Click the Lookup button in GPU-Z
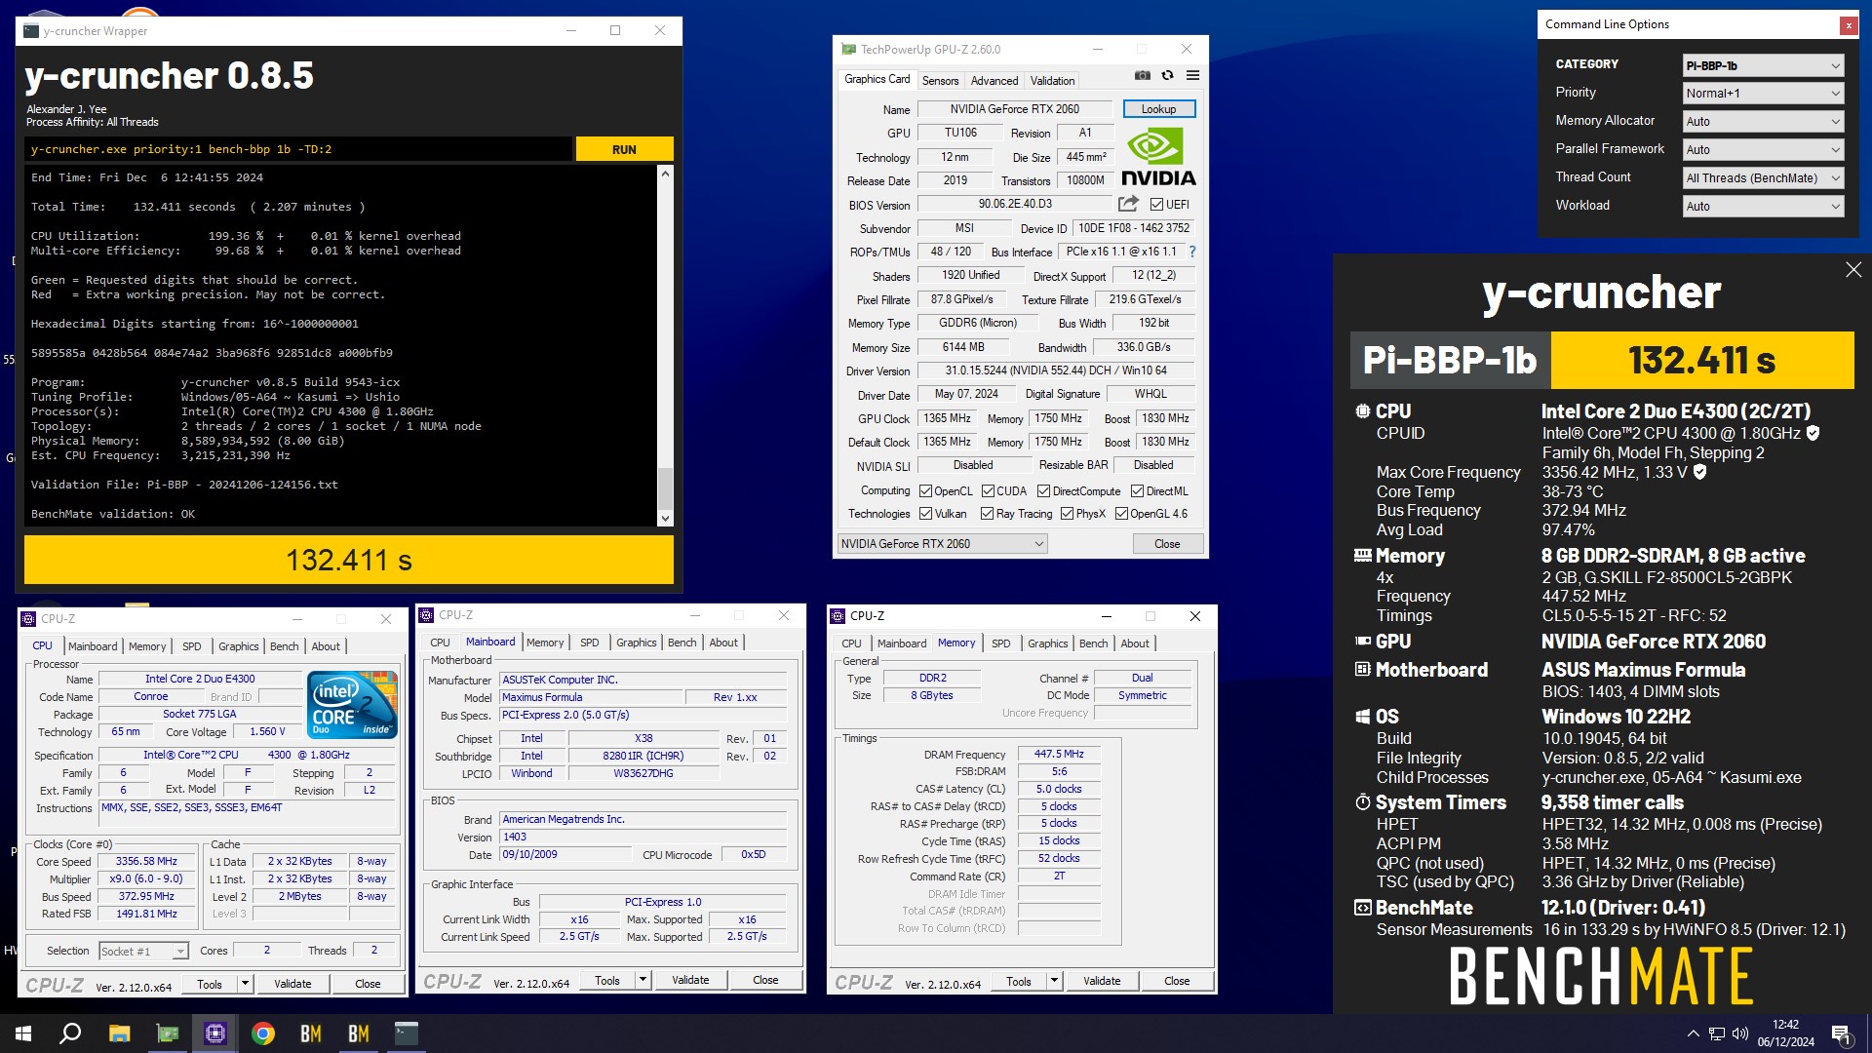Viewport: 1872px width, 1053px height. point(1158,109)
